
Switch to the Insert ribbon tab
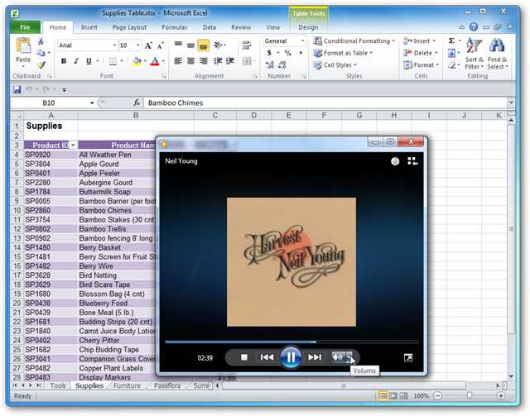point(89,27)
